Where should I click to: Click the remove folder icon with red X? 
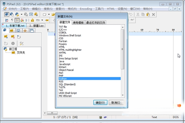13,37
